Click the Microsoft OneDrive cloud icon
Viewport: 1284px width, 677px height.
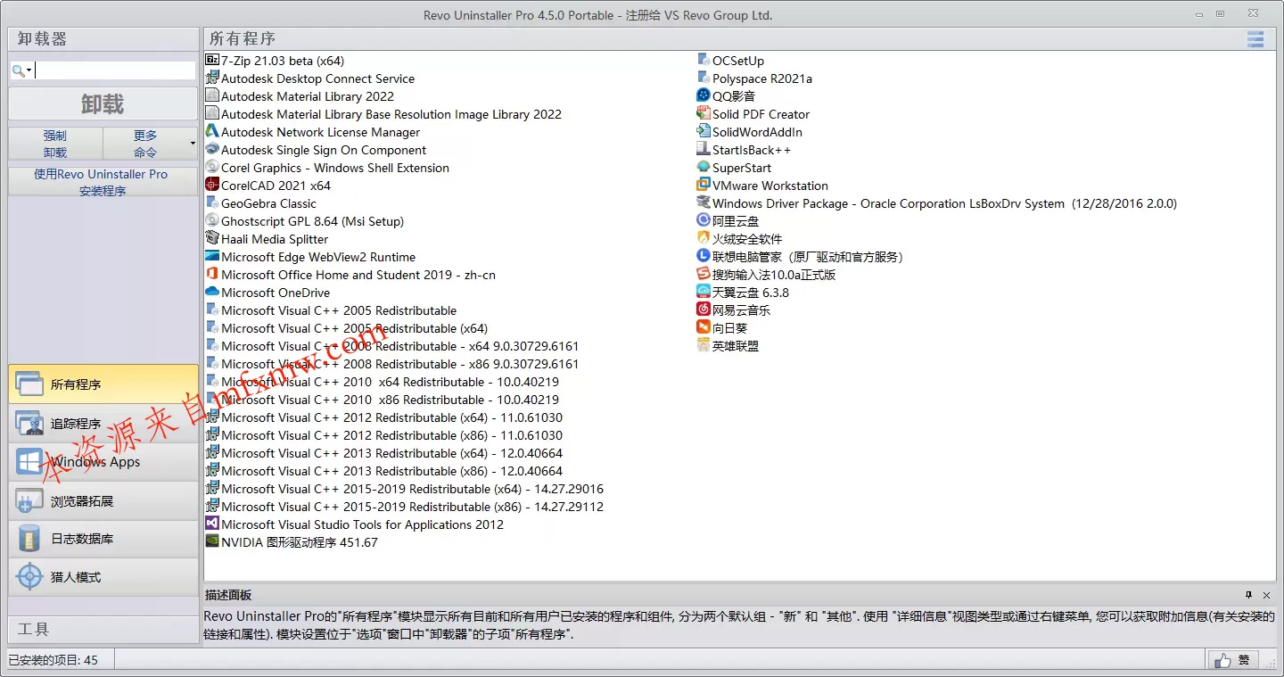pyautogui.click(x=212, y=292)
